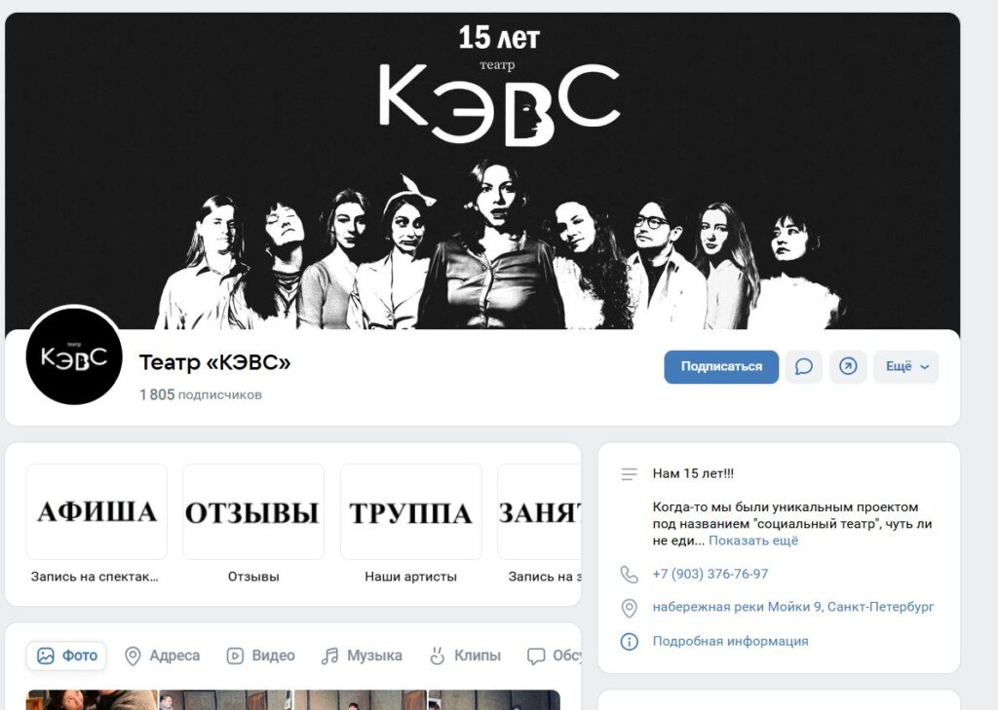
Task: Click the Видео tab play icon
Action: click(235, 655)
